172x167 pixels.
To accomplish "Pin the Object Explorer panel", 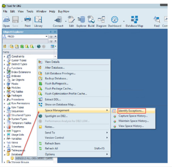I will point(50,32).
